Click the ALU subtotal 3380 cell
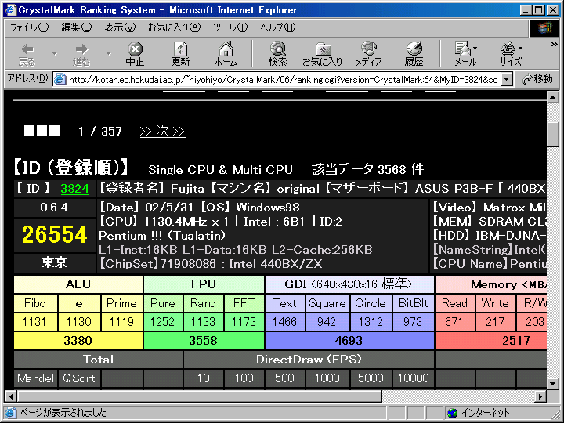This screenshot has height=423, width=564. pos(78,340)
